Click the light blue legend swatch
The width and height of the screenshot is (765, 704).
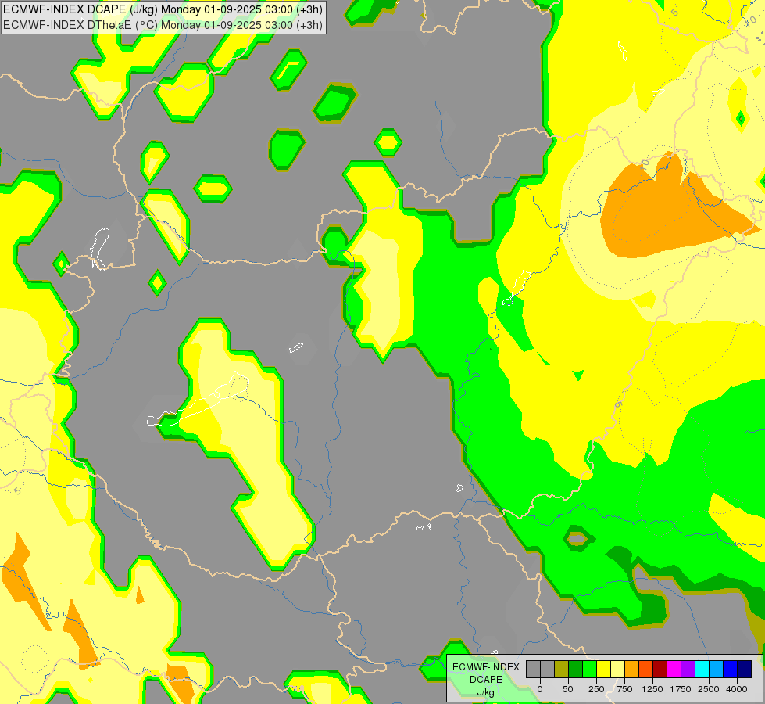pos(717,669)
